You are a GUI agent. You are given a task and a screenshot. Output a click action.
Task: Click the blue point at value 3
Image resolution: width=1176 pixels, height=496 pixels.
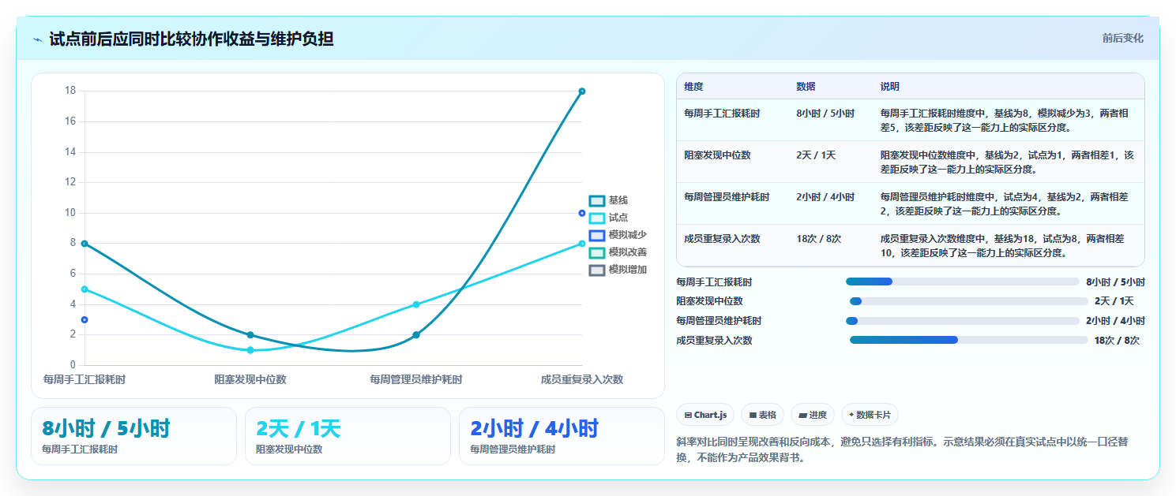tap(85, 319)
